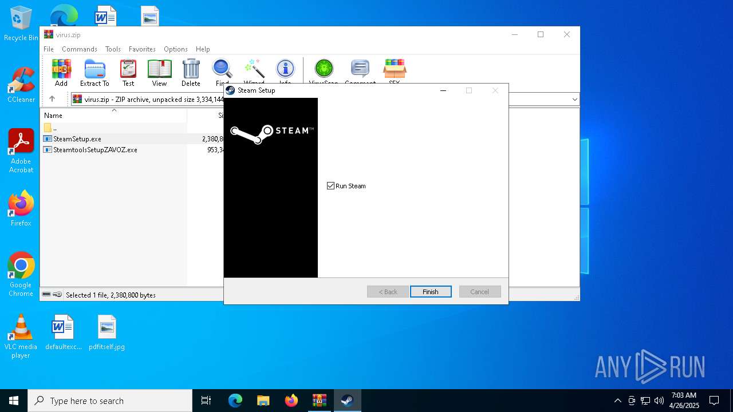Switch to WinRAR on the taskbar
The width and height of the screenshot is (733, 412).
pos(319,401)
